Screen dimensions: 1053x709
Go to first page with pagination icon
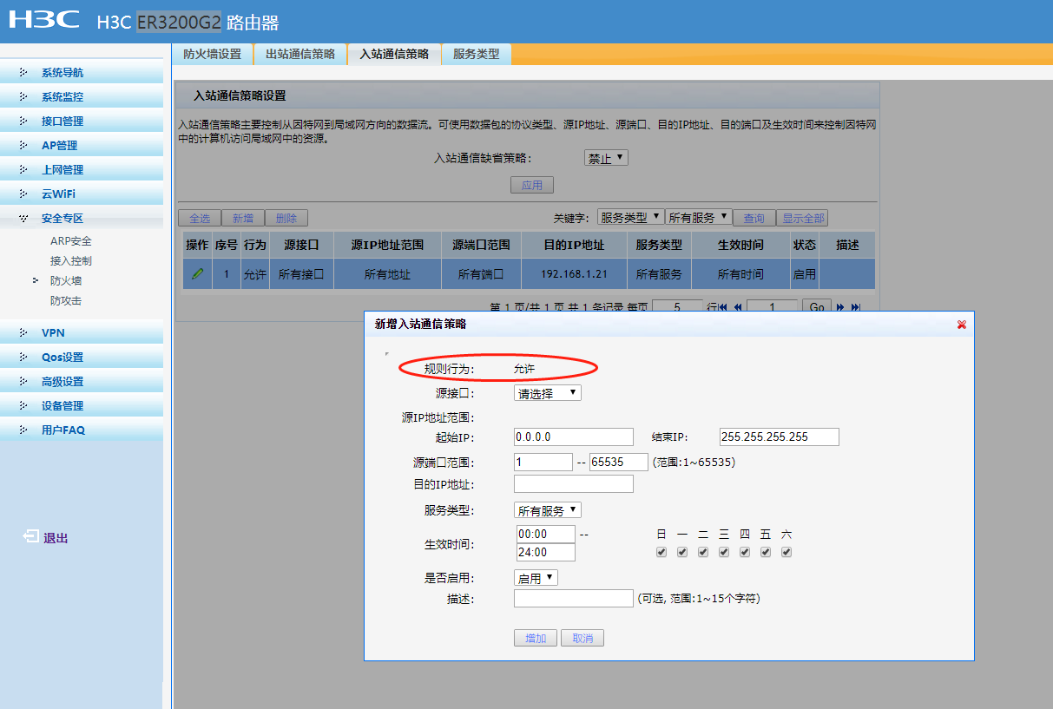click(x=724, y=307)
